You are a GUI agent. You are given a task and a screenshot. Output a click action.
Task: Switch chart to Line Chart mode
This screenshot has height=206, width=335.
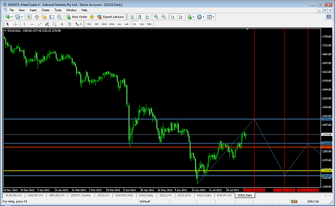(x=147, y=17)
